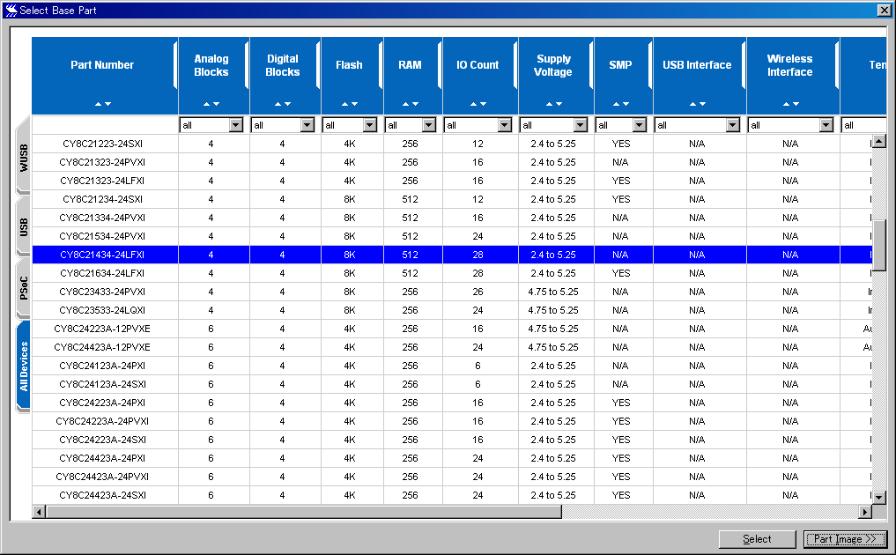Click the down sort arrow under Part Number
Viewport: 896px width, 555px height.
[108, 104]
